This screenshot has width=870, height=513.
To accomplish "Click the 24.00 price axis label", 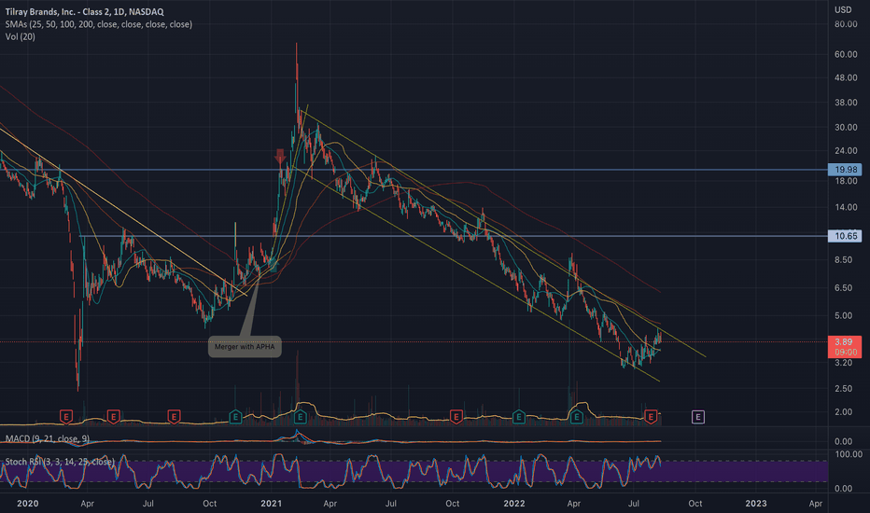I will 846,150.
